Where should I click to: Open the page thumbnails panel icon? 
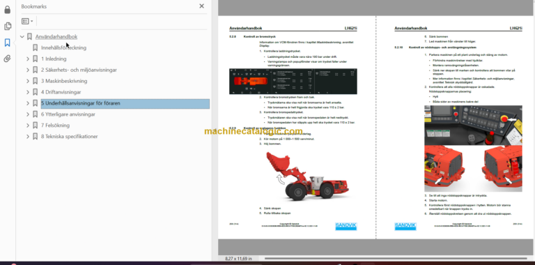pyautogui.click(x=7, y=26)
